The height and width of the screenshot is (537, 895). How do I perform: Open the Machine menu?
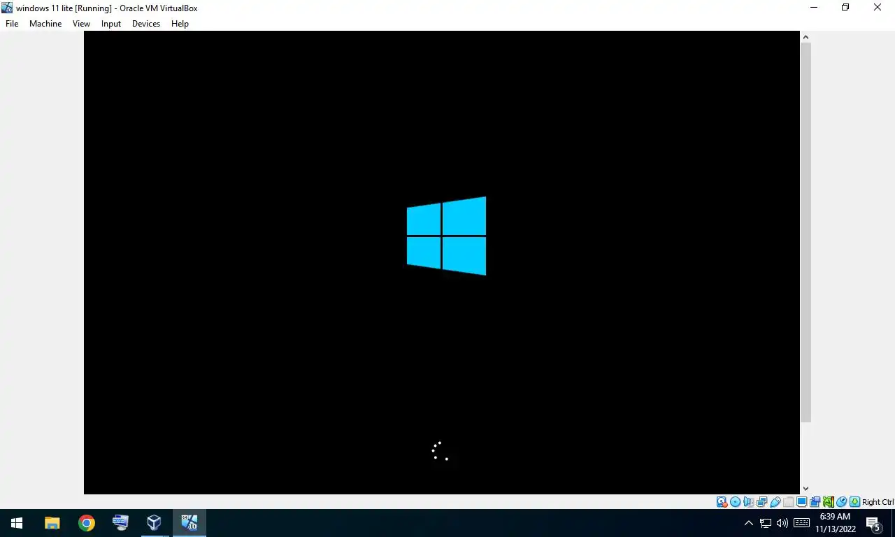[45, 24]
